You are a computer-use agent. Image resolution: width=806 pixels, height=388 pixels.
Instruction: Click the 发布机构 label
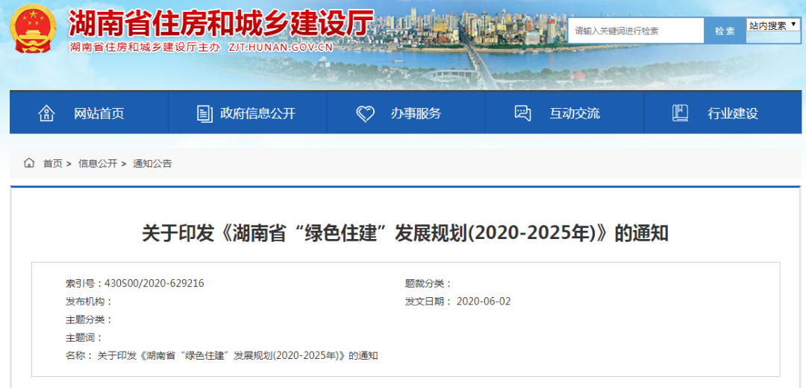point(89,302)
